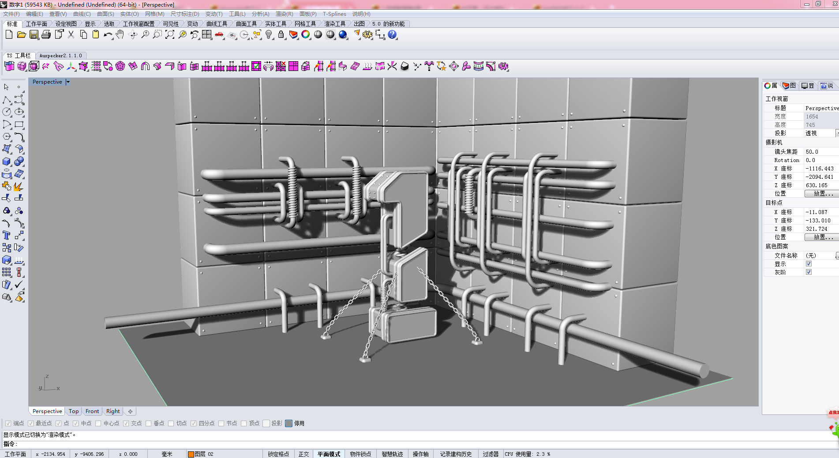This screenshot has height=458, width=839.
Task: Open the 显 display panel tab
Action: coord(808,86)
